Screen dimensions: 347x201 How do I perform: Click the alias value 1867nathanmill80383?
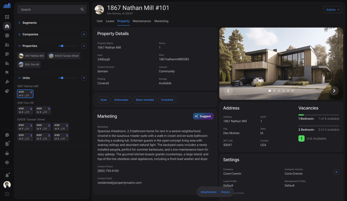[174, 59]
